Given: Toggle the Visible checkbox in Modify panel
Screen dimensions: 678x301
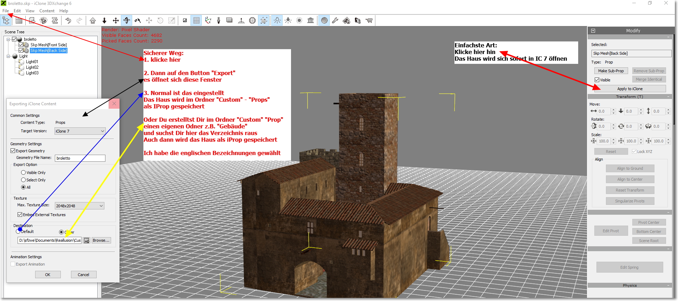Looking at the screenshot, I should (597, 80).
